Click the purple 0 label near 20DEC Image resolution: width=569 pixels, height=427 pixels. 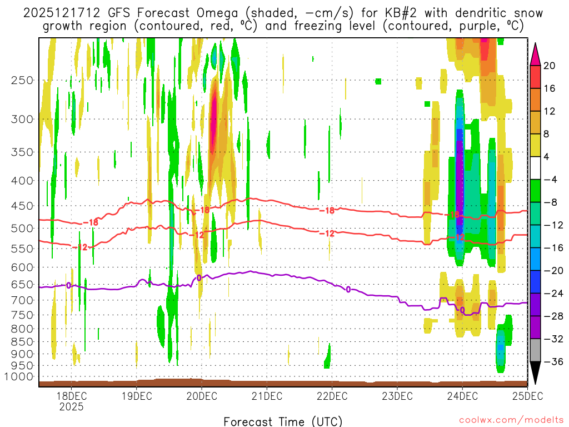click(x=199, y=278)
